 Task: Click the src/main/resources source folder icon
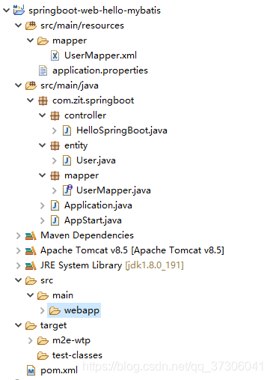[31, 25]
